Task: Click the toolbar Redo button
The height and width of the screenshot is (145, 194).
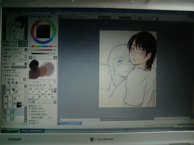Action: [64, 17]
